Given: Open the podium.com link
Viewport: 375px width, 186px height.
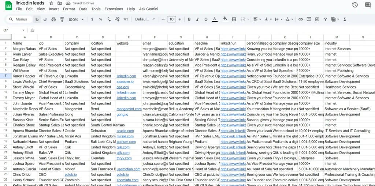Looking at the screenshot, I should tap(126, 142).
